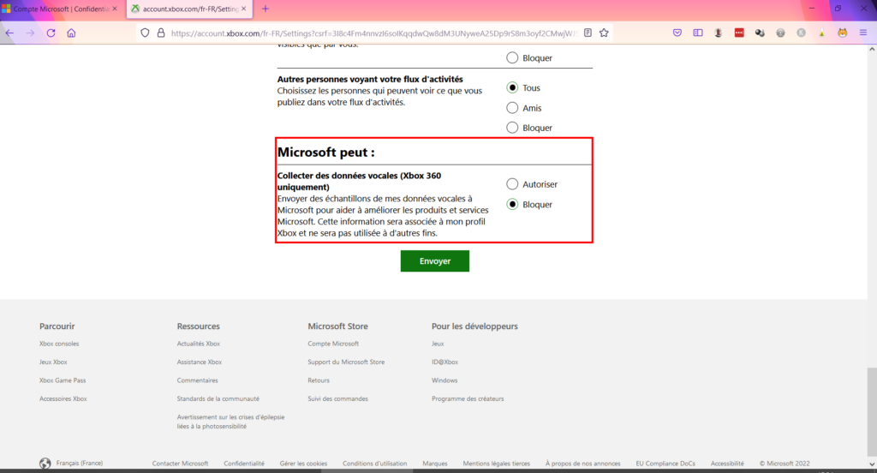Open Xbox consoles footer link
The image size is (877, 473).
pyautogui.click(x=59, y=344)
